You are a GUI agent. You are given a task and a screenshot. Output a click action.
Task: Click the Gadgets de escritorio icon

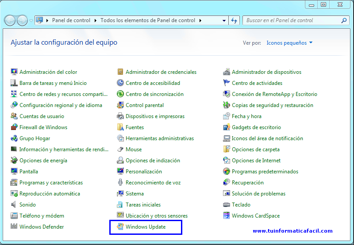click(x=227, y=127)
